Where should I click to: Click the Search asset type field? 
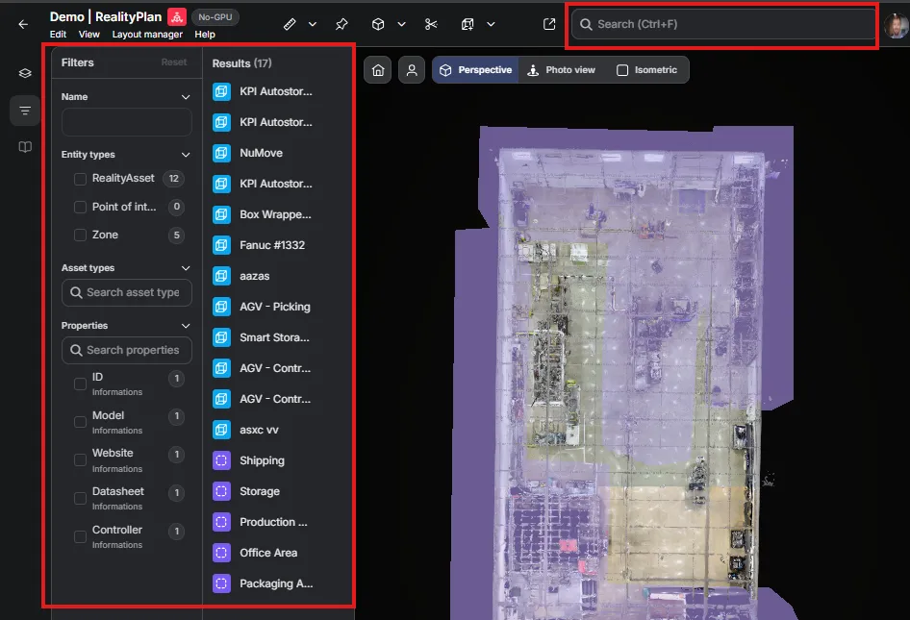coord(127,292)
